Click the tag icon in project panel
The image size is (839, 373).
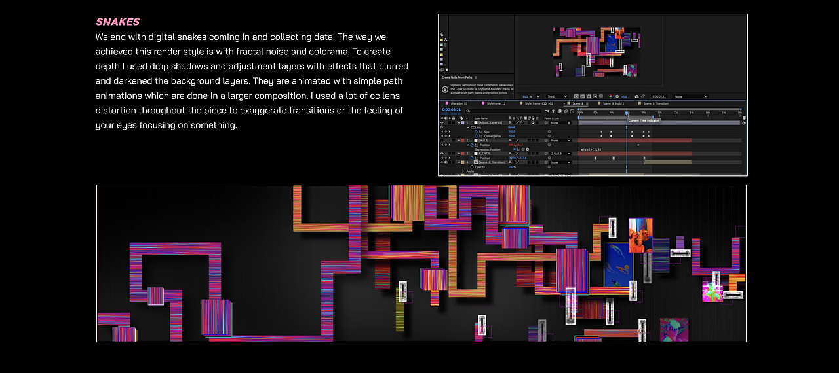[x=441, y=35]
